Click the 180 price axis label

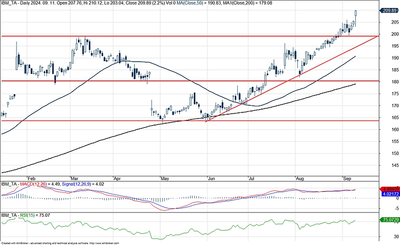click(395, 82)
